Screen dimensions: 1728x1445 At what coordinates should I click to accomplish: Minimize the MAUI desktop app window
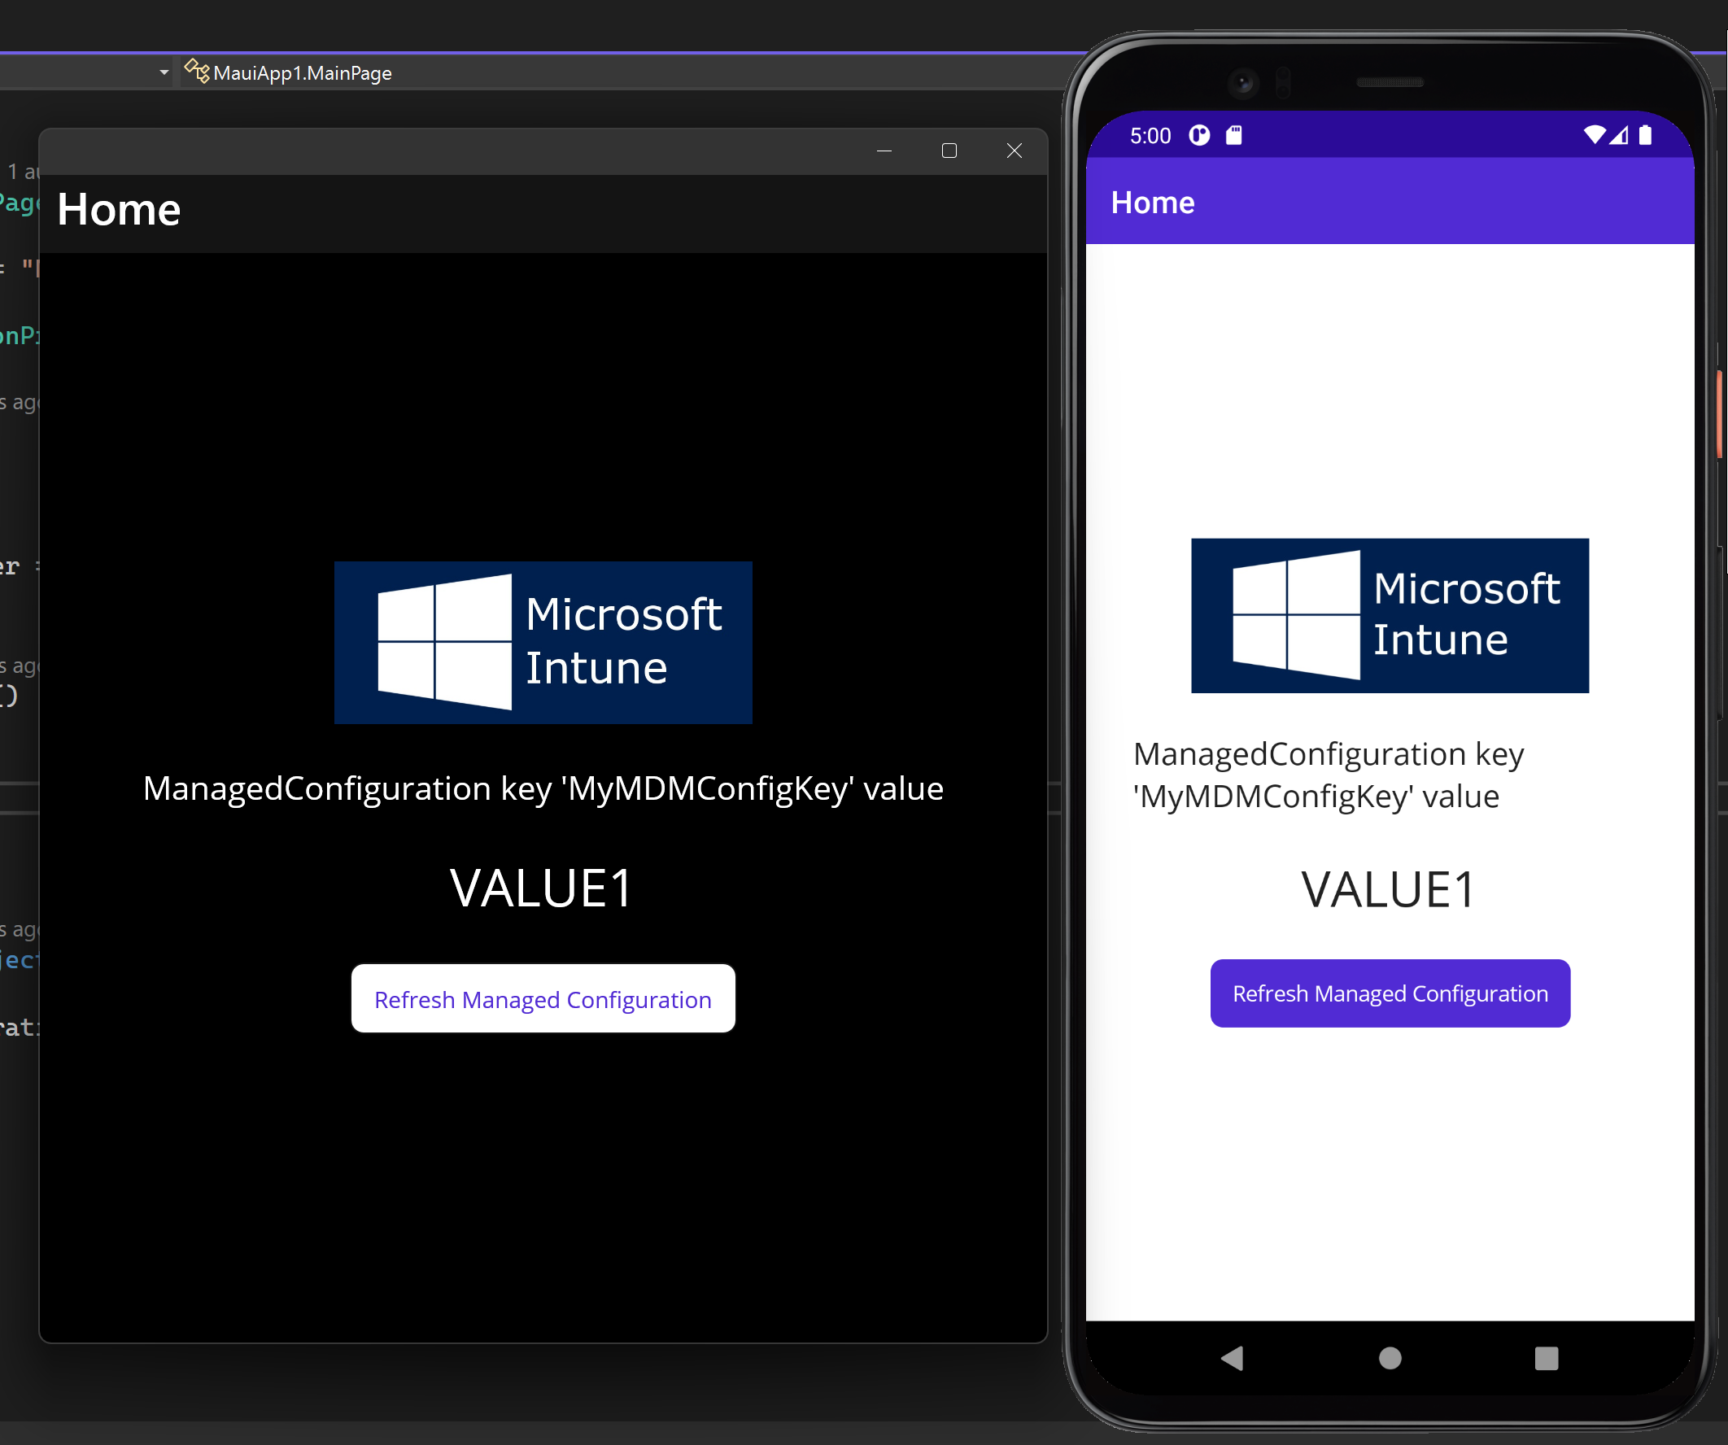(884, 151)
